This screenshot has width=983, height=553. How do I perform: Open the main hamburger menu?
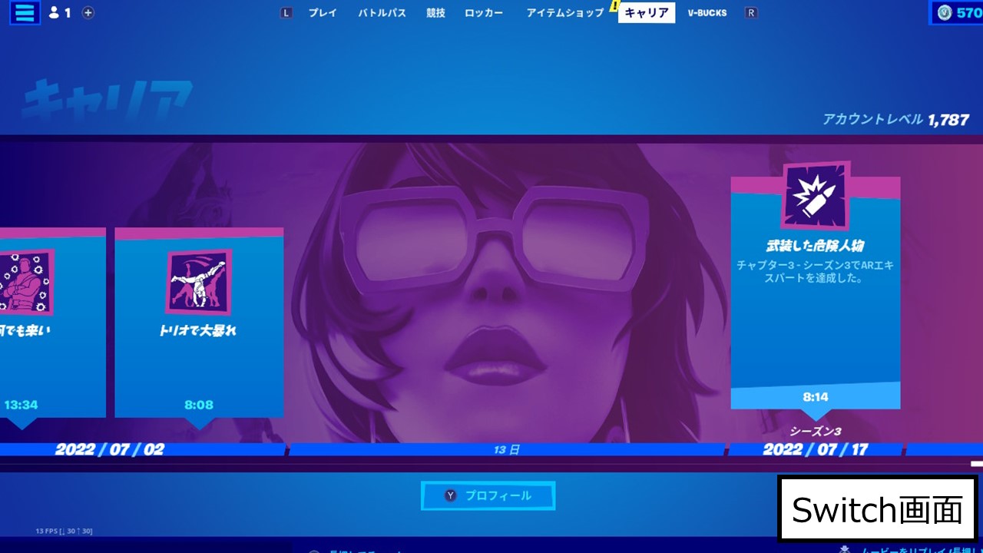(x=24, y=12)
